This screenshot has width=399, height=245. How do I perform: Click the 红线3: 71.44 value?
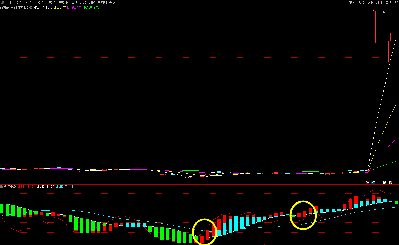pos(64,187)
